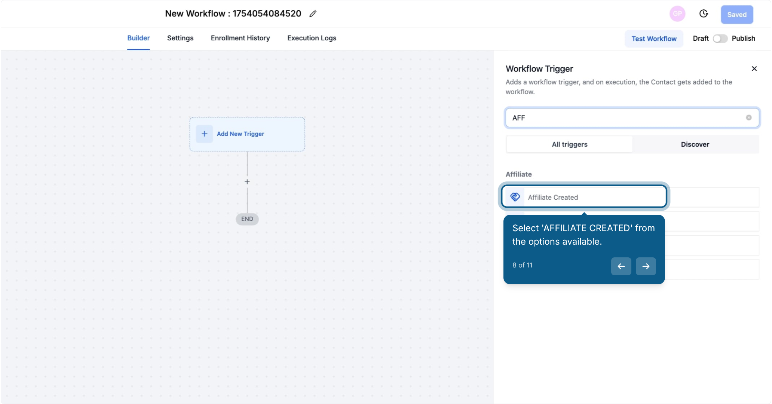Toggle the Draft/Publish switch

coord(720,39)
